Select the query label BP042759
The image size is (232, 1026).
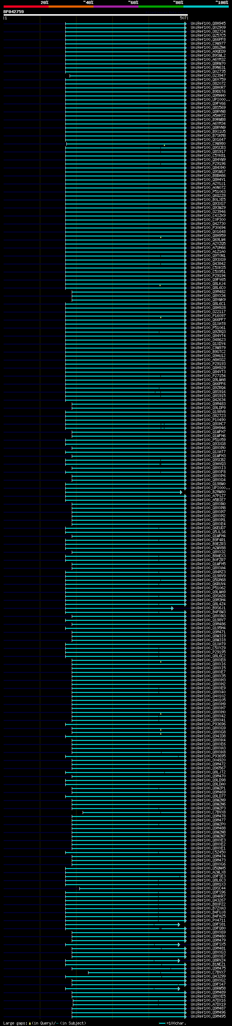tap(13, 12)
